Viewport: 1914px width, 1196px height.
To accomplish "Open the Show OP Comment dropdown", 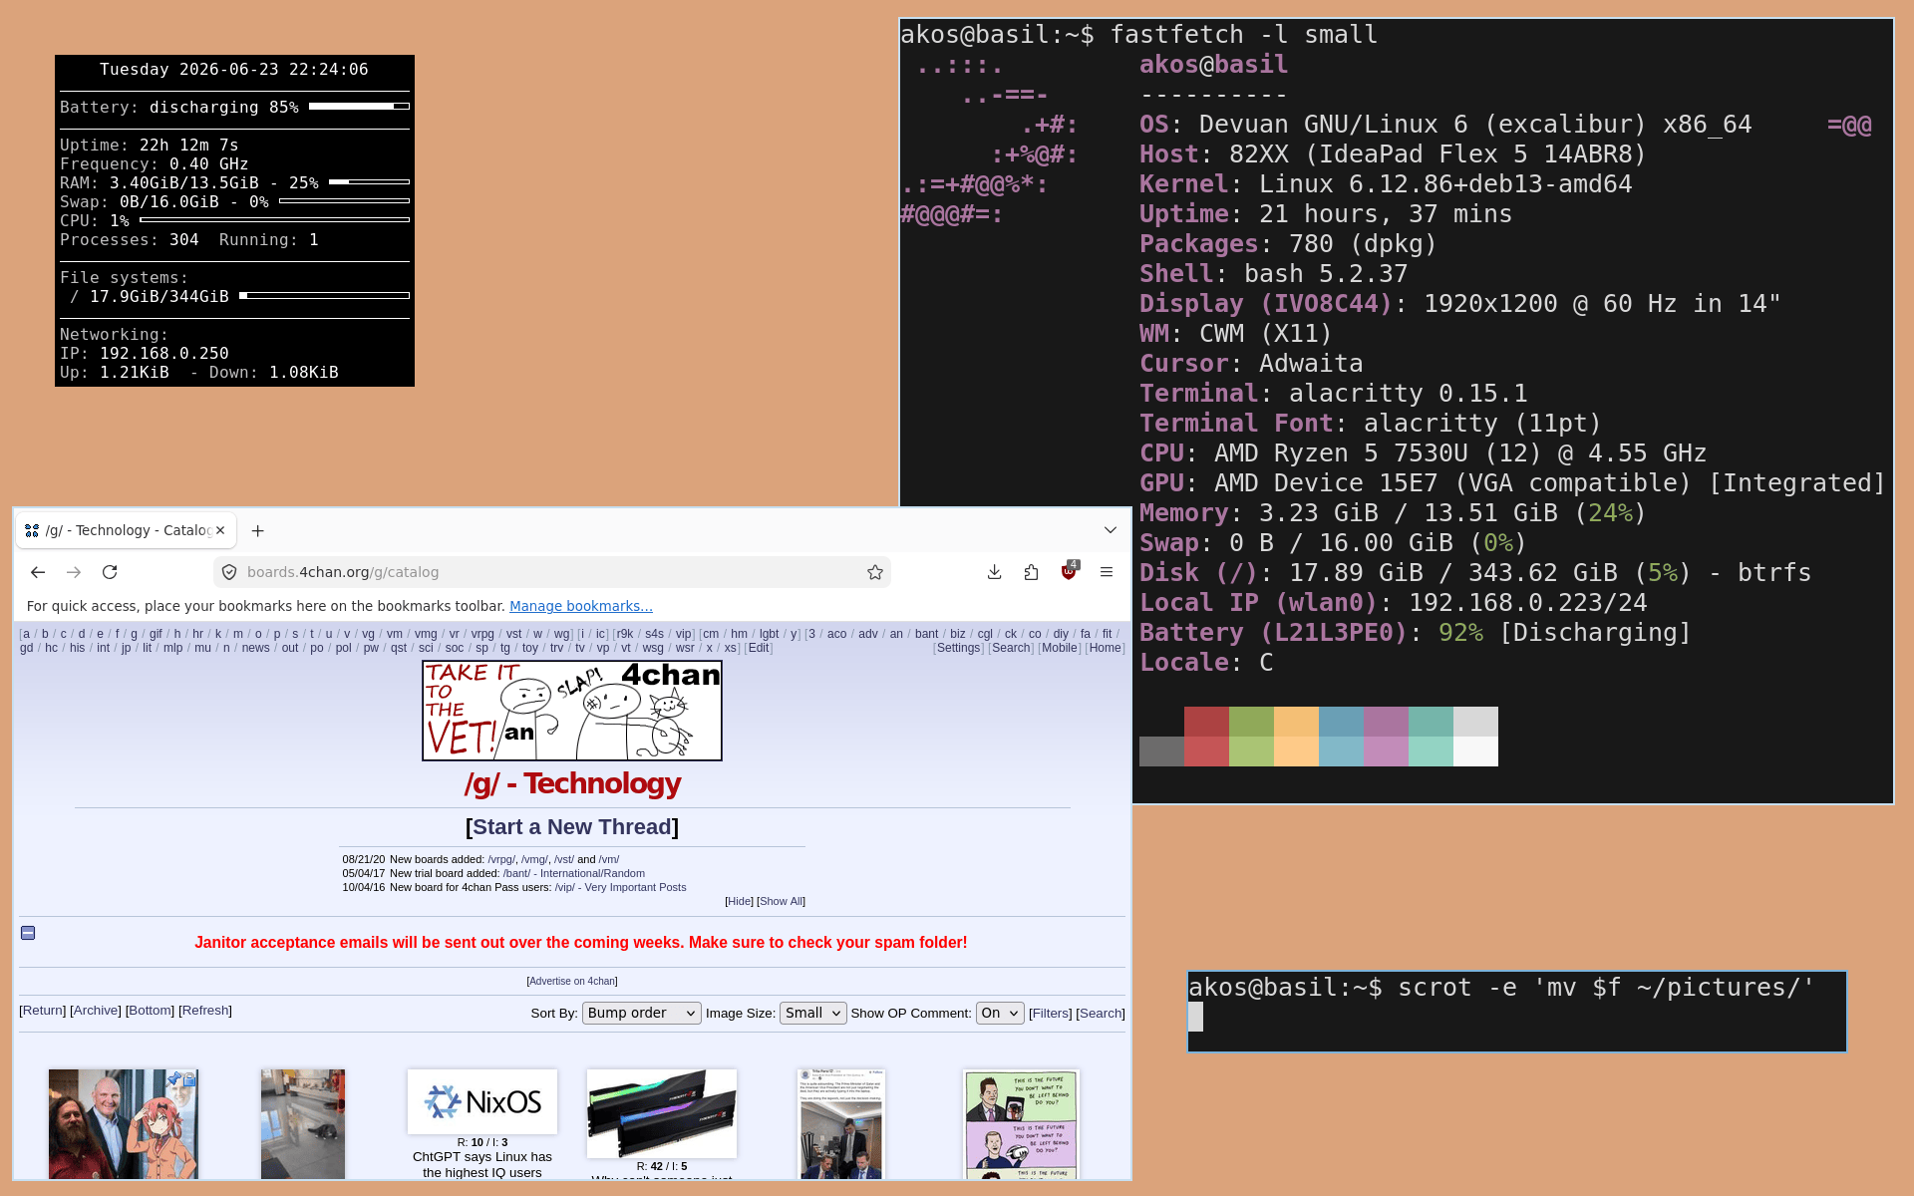I will 1000,1013.
